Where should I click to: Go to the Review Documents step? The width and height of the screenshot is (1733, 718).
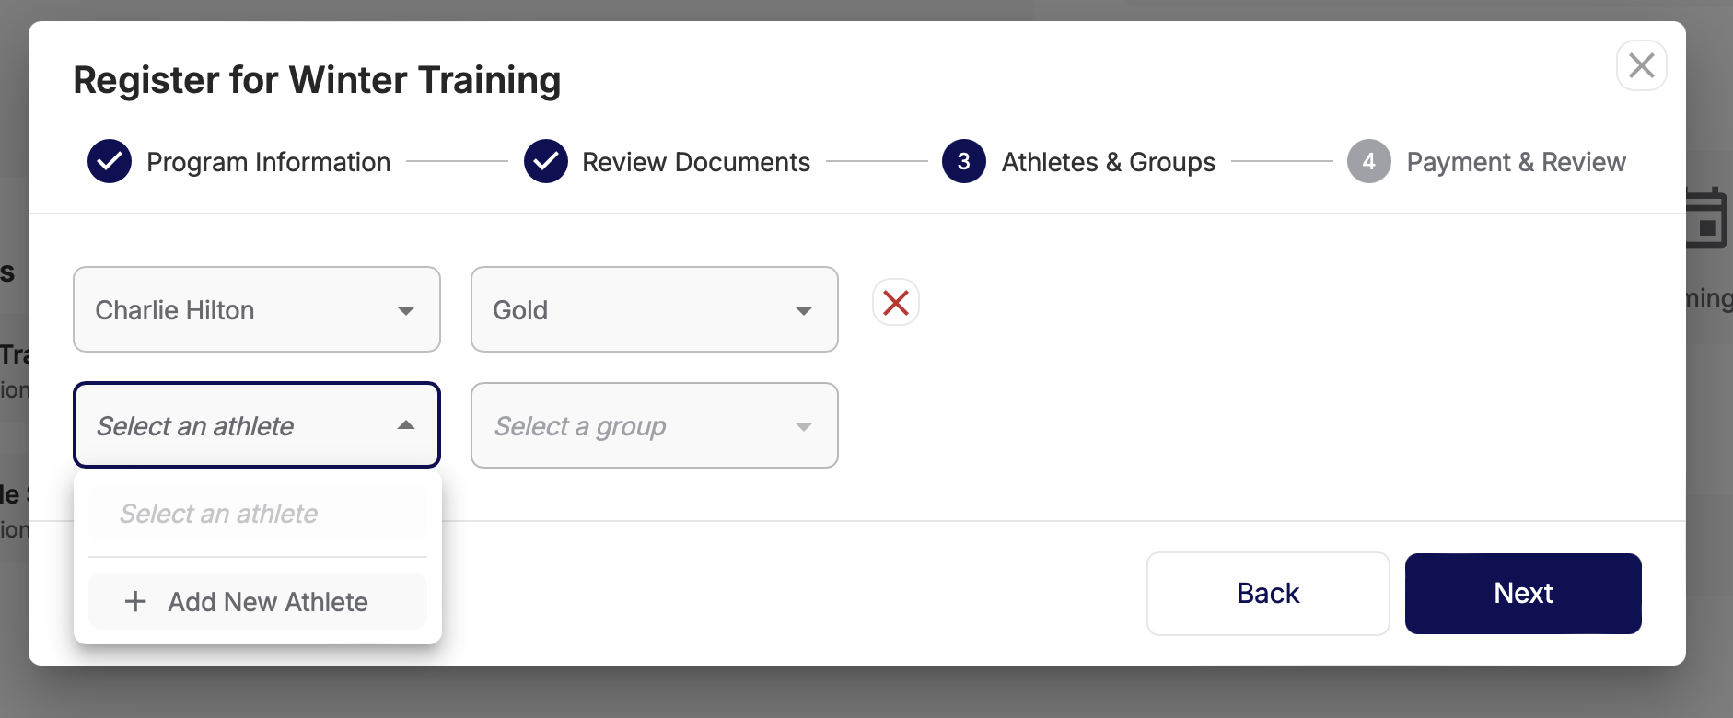[667, 162]
